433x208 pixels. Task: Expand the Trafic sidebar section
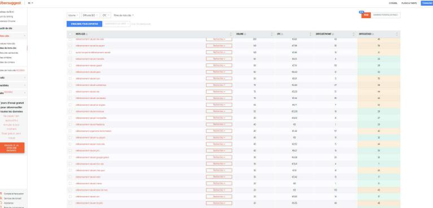click(x=25, y=78)
